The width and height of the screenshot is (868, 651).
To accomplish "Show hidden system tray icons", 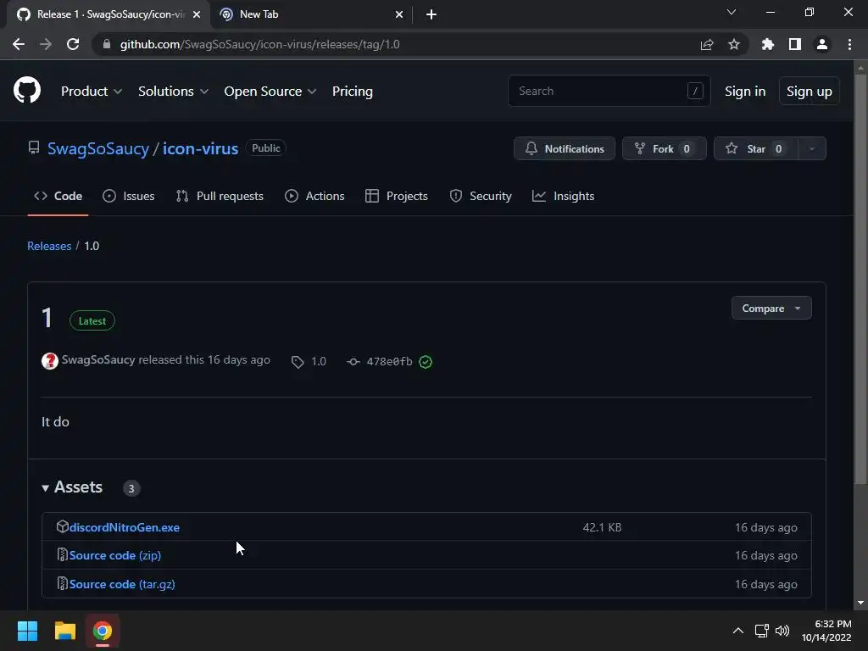I will pyautogui.click(x=738, y=631).
